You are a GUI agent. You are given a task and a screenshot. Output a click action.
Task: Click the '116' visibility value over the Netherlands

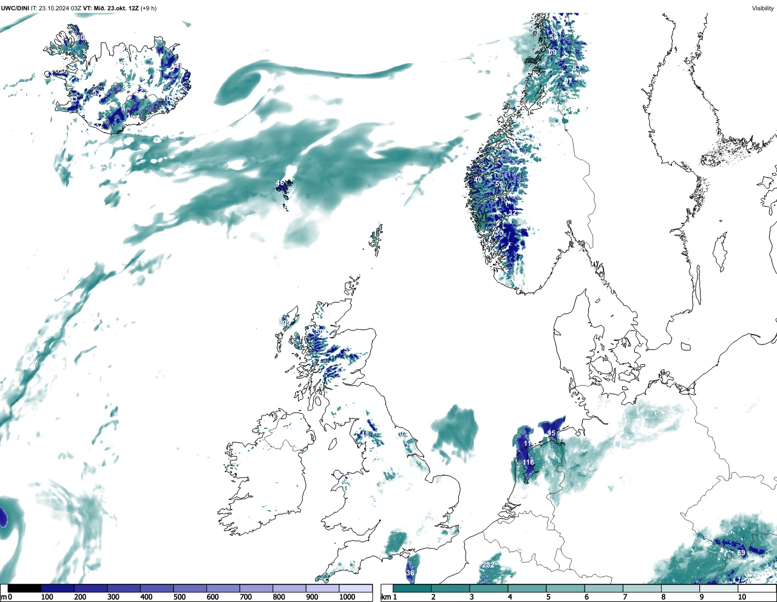tap(529, 463)
